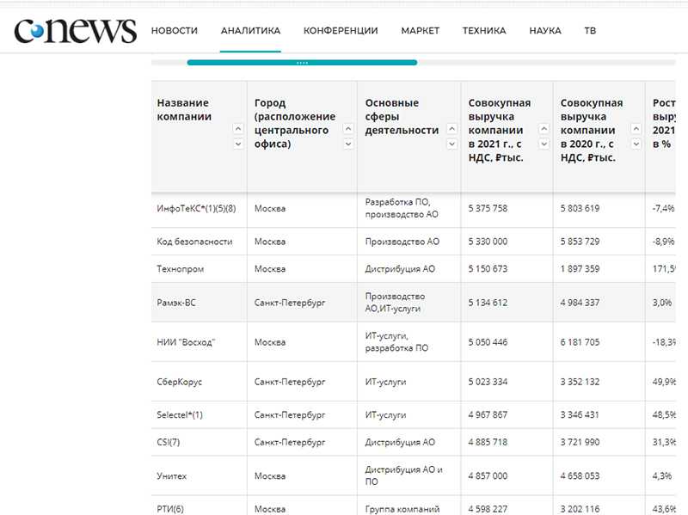Sort ascending by Название компании column
Screen dimensions: 688x515
tap(238, 128)
